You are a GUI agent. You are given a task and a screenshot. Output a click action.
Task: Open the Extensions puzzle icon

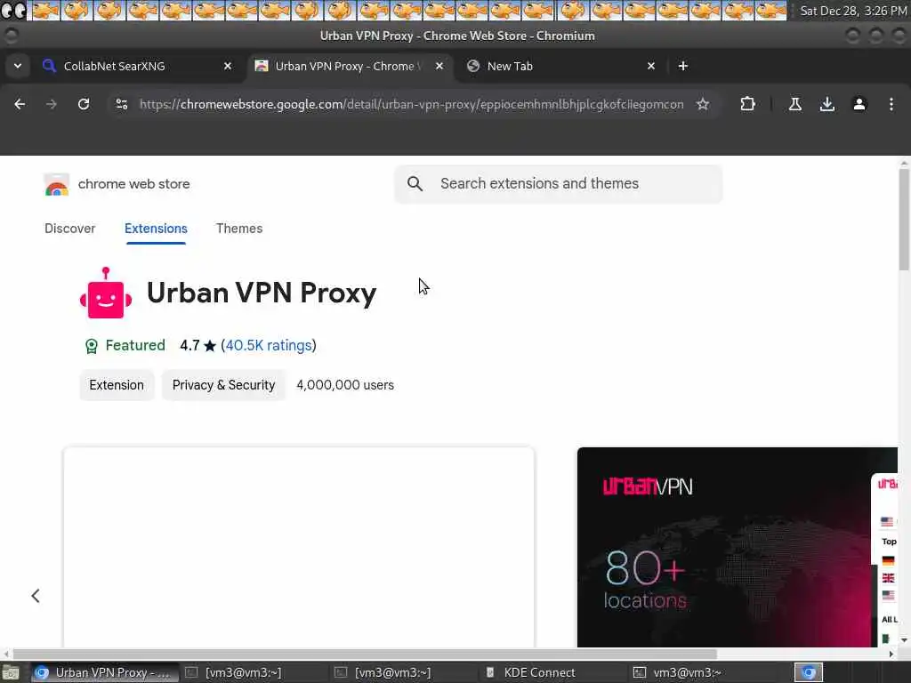click(747, 104)
